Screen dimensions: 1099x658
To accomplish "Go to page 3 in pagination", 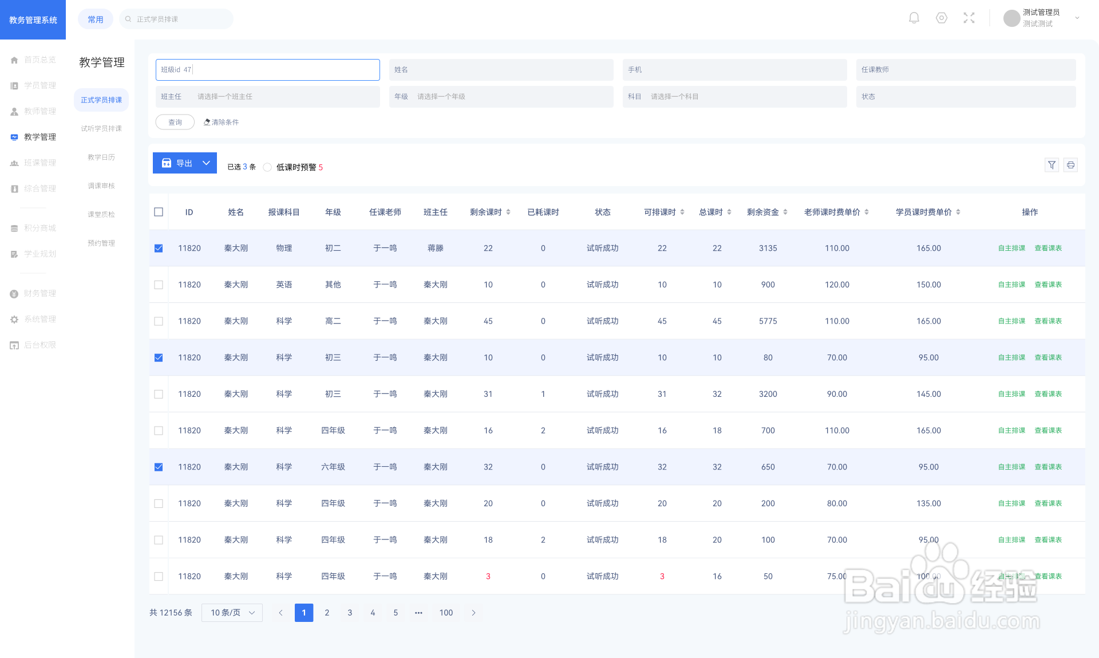I will pos(350,613).
